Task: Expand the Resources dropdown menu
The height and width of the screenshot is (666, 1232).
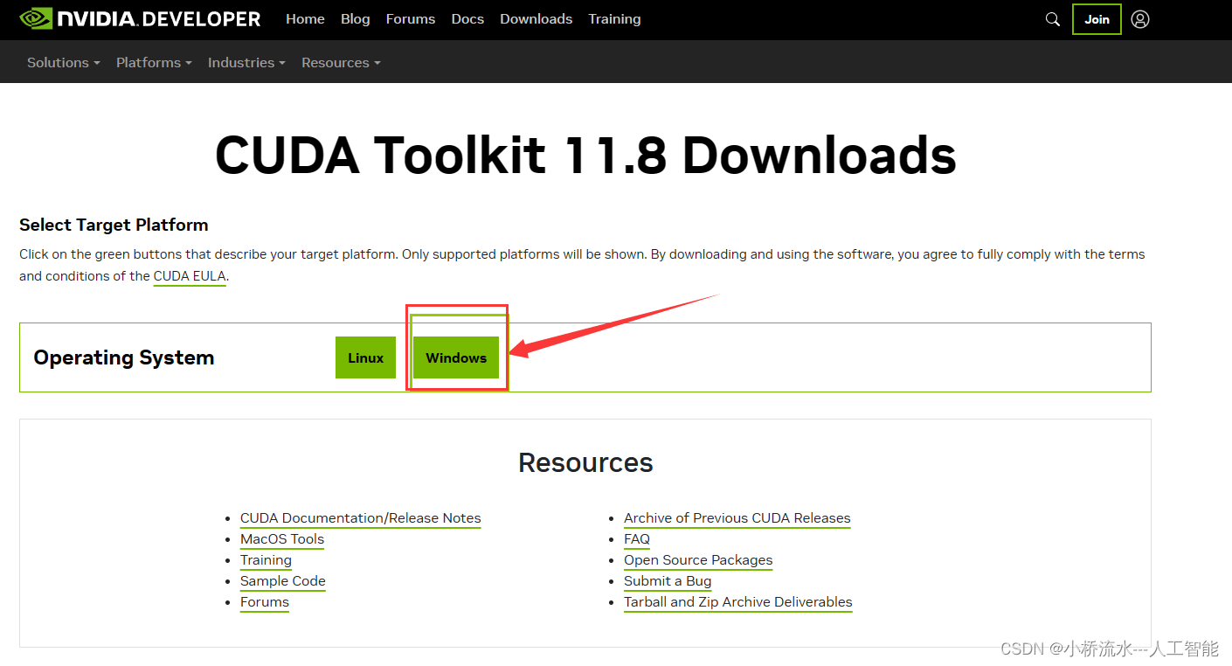Action: (341, 63)
